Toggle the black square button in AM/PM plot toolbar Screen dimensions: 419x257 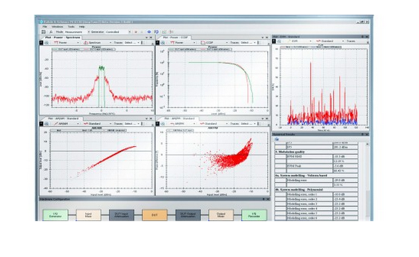(x=158, y=124)
